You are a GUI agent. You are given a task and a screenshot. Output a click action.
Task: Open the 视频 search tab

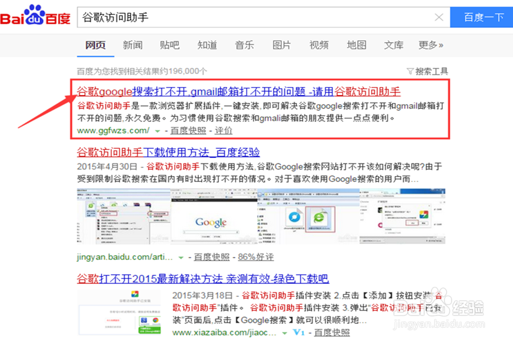(319, 45)
